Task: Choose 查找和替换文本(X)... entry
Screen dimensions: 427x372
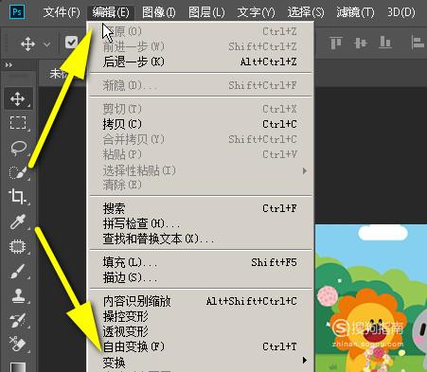Action: click(x=201, y=239)
